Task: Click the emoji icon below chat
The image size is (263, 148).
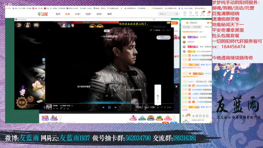Action: tap(183, 116)
